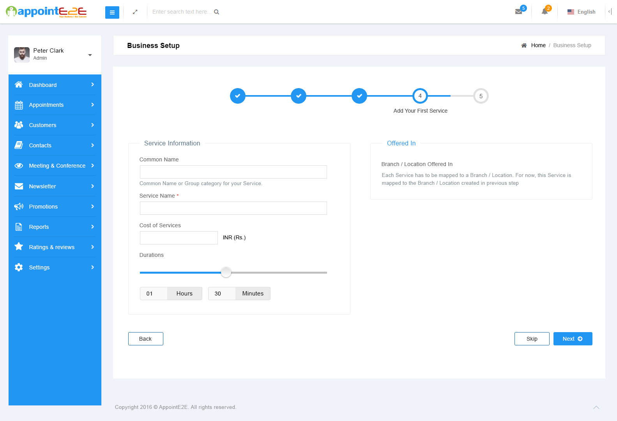Image resolution: width=617 pixels, height=421 pixels.
Task: Click the Back button
Action: [146, 339]
